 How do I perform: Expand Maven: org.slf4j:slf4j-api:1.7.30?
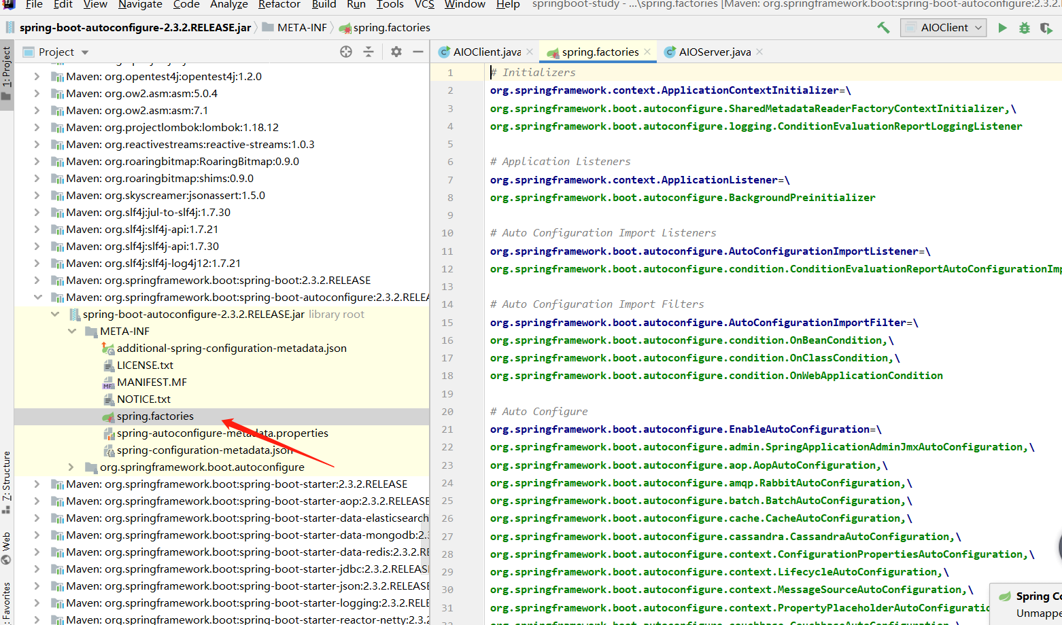(x=37, y=247)
